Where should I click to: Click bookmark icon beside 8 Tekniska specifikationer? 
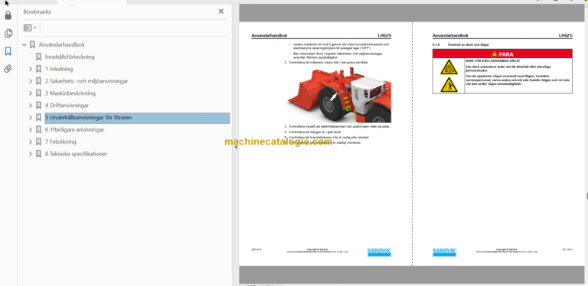38,154
